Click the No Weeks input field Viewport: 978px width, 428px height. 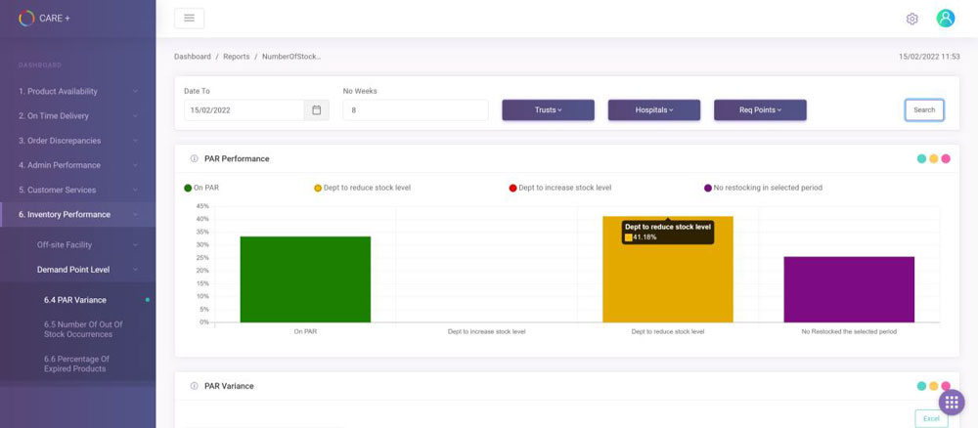[x=416, y=110]
